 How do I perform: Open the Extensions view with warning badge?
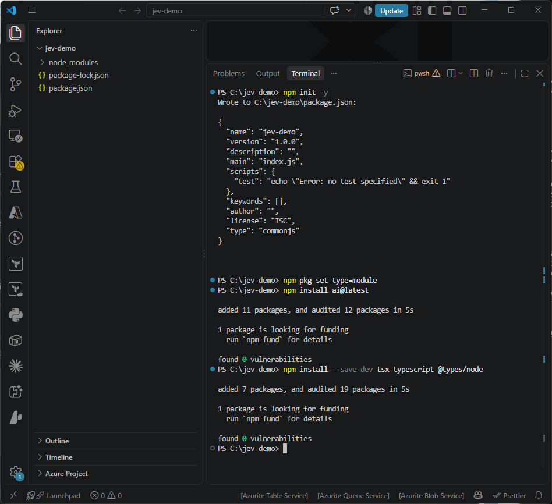tap(16, 162)
